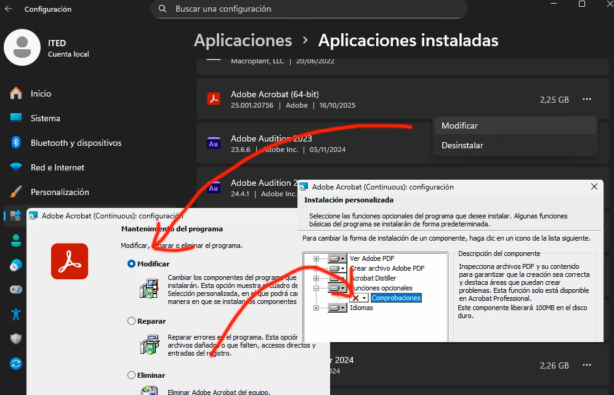Close the Instalación personalizada dialog

(594, 186)
